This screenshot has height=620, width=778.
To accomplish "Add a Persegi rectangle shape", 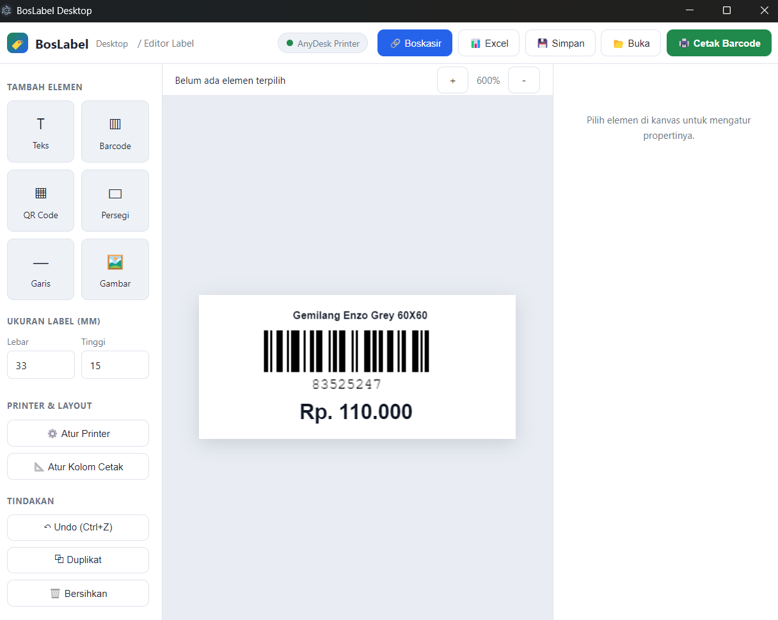I will coord(115,200).
